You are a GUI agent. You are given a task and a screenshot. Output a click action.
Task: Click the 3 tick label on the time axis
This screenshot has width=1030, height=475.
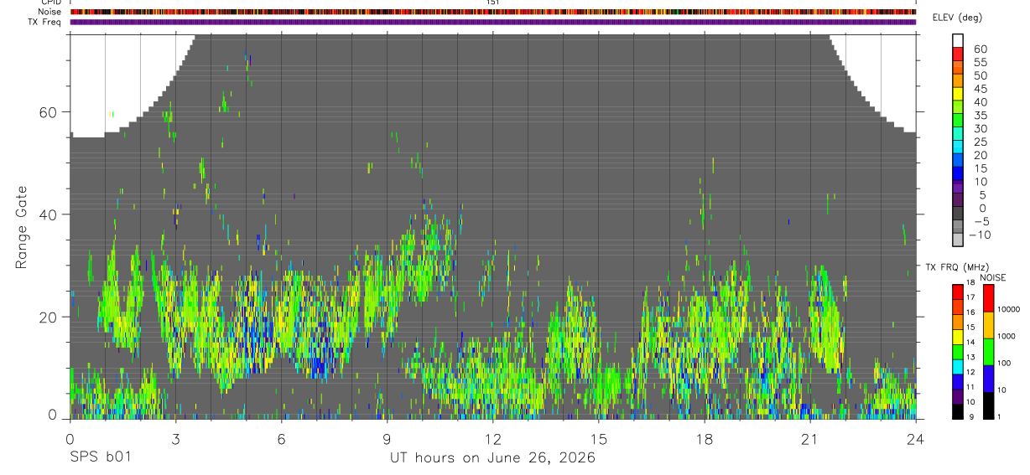point(175,438)
